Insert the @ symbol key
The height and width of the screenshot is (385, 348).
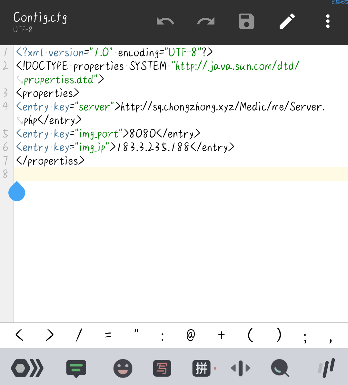tap(191, 335)
